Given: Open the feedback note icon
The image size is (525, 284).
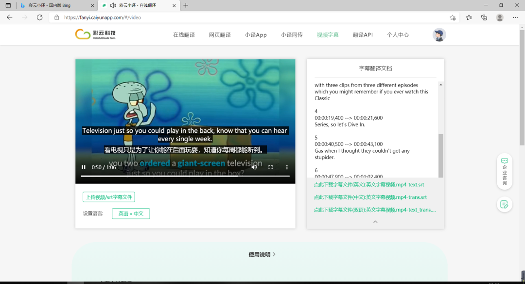Looking at the screenshot, I should [x=505, y=204].
